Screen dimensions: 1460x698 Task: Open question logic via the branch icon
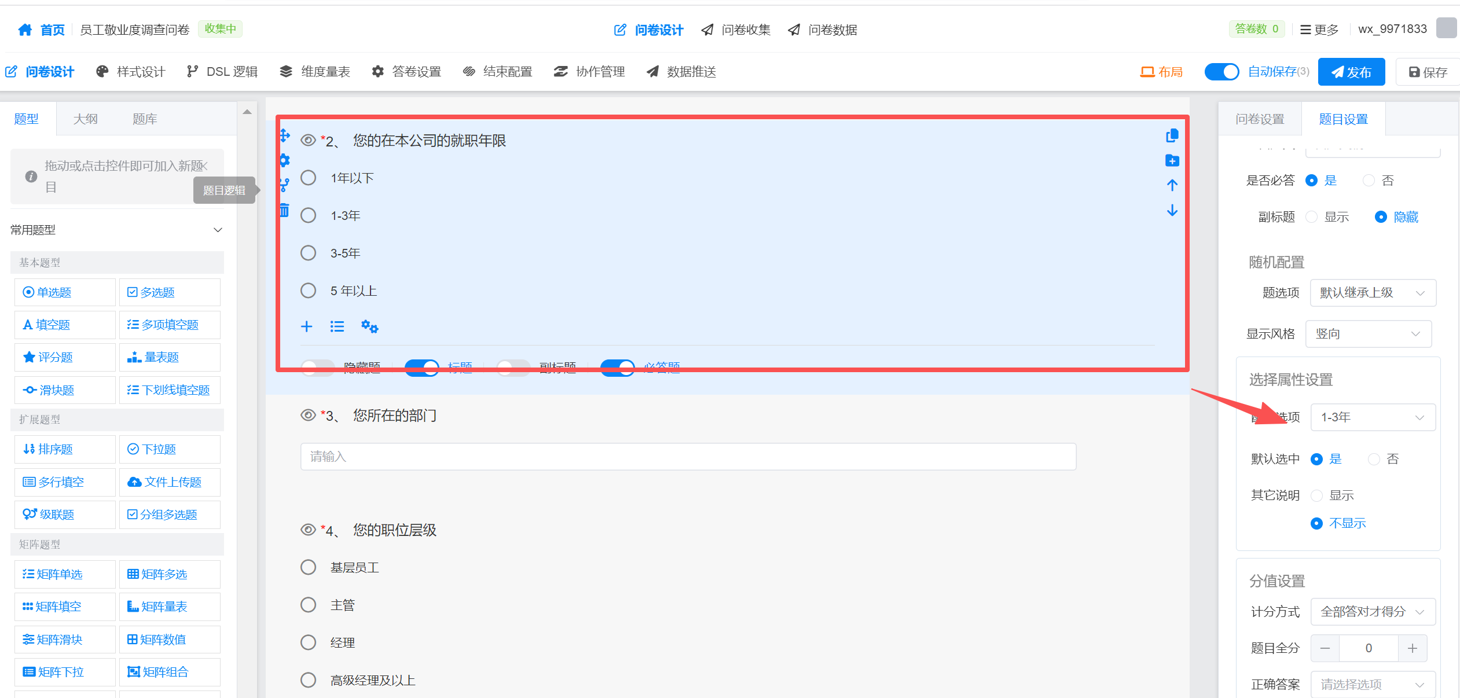284,185
